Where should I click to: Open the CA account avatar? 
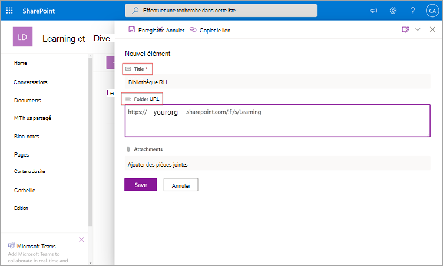pyautogui.click(x=432, y=11)
